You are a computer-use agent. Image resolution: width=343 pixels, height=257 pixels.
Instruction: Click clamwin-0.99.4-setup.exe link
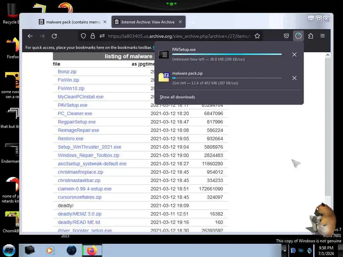[85, 189]
